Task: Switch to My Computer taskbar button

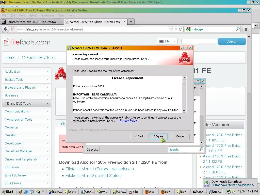Action: [x=104, y=192]
